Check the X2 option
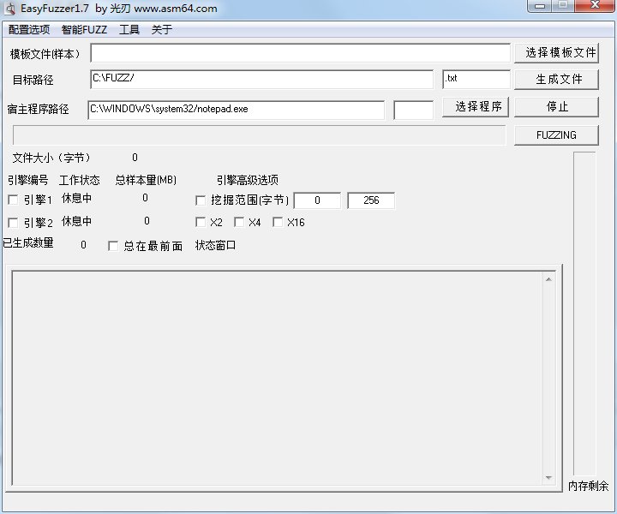Image resolution: width=617 pixels, height=514 pixels. tap(201, 223)
